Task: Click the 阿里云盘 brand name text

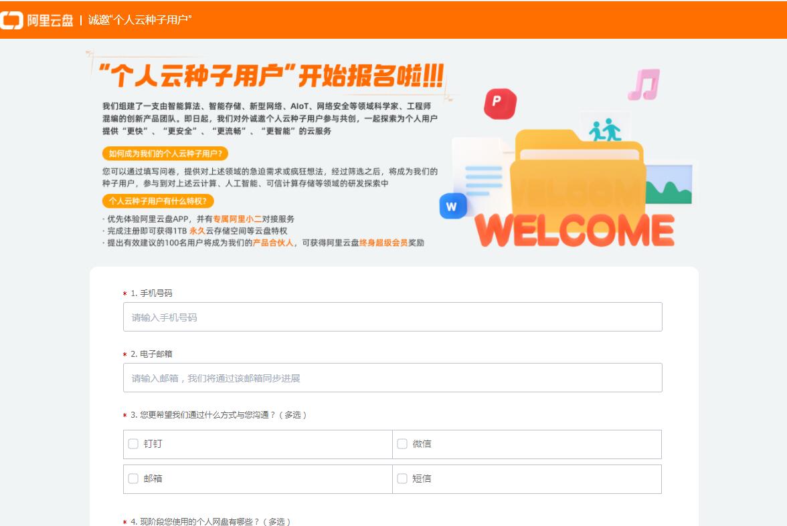Action: (50, 20)
